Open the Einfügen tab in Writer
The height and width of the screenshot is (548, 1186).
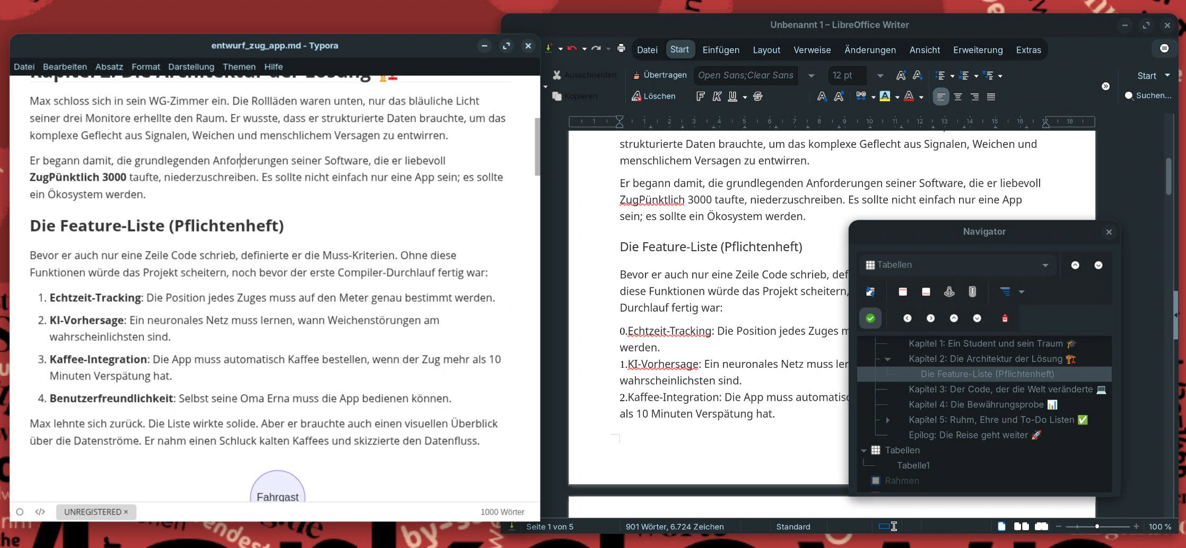click(x=720, y=50)
